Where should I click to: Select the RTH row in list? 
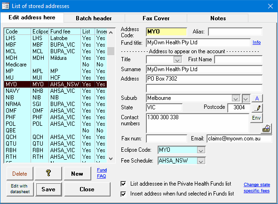tap(56, 157)
